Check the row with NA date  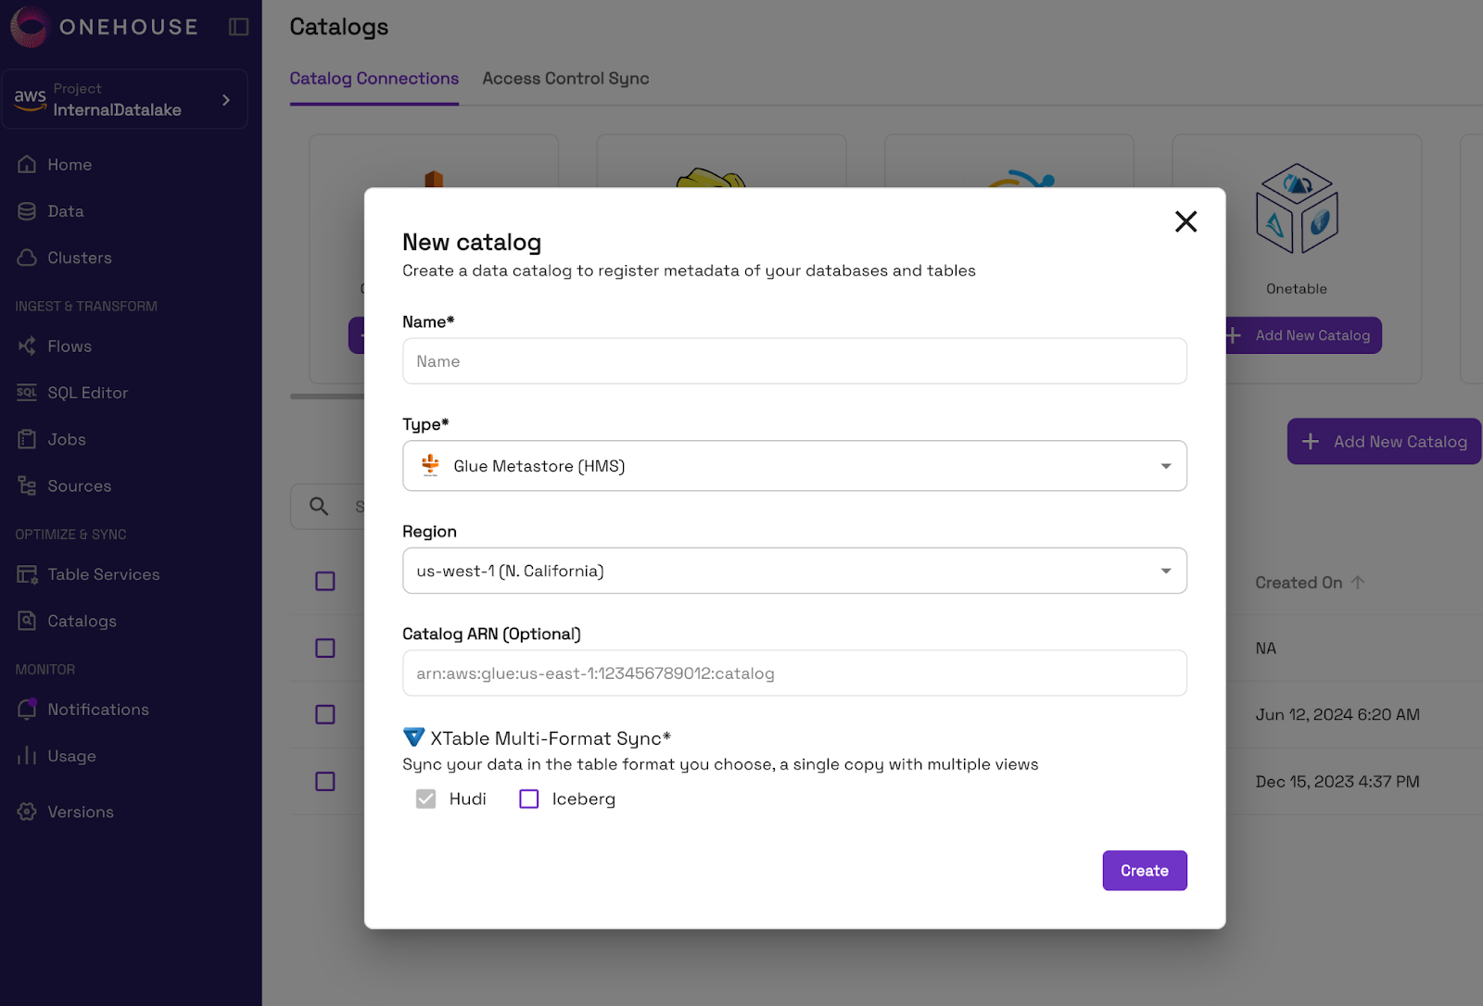(325, 648)
